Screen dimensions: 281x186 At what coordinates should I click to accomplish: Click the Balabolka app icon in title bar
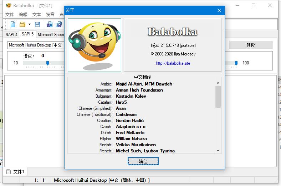tap(8, 5)
